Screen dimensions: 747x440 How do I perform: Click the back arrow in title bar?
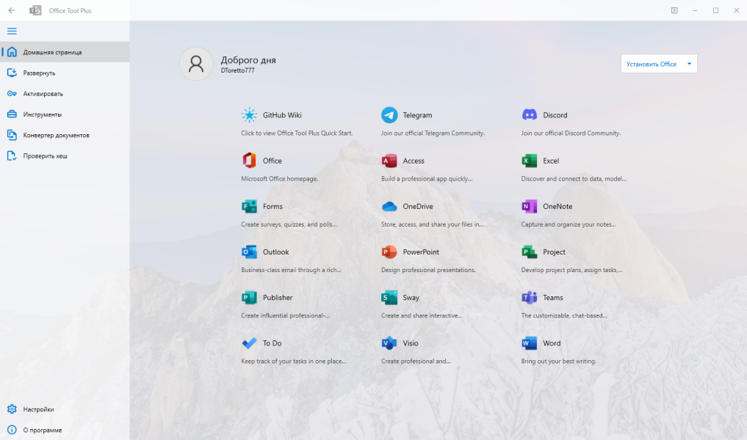12,10
